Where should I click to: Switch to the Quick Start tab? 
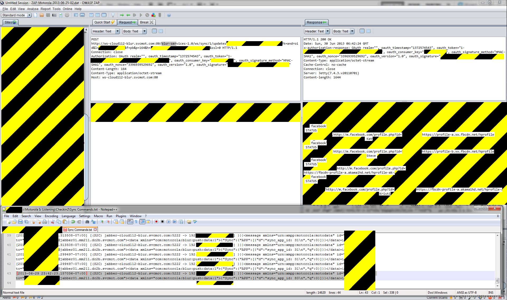pos(105,22)
